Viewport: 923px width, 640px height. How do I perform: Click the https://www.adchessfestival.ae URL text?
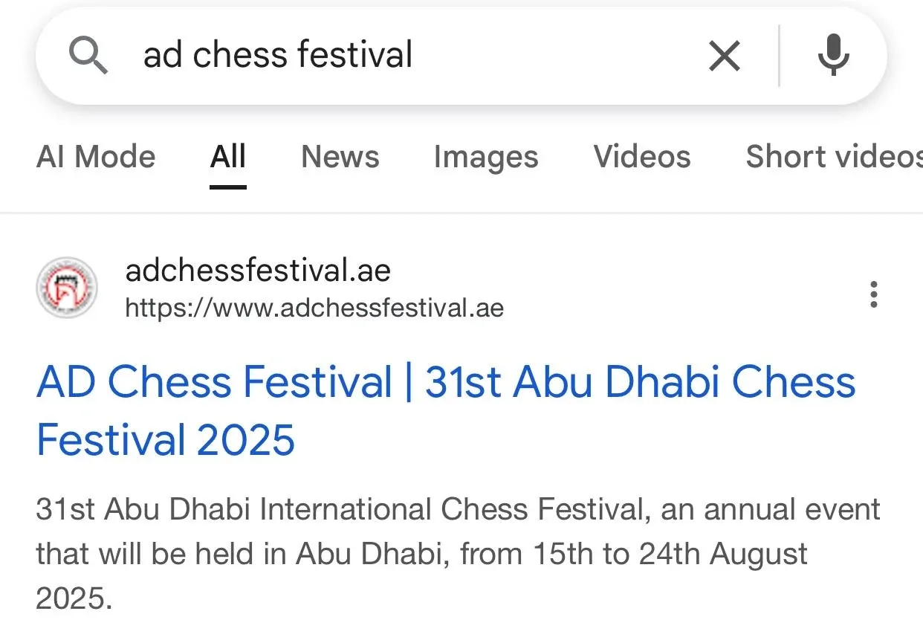tap(314, 308)
